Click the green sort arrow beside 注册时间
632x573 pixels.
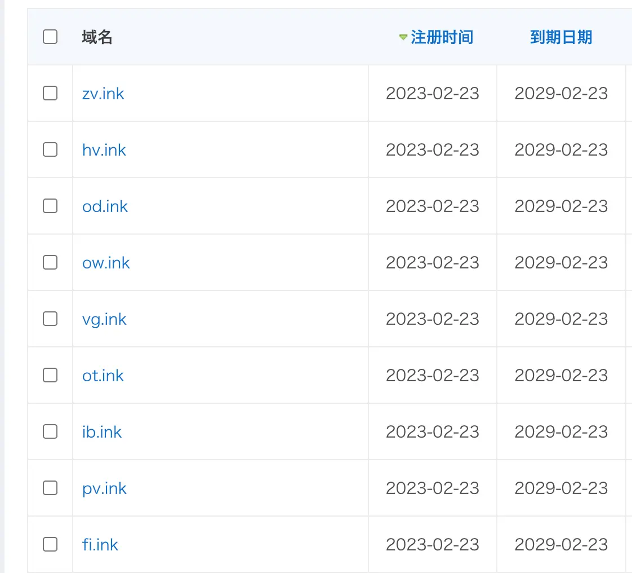[x=403, y=37]
